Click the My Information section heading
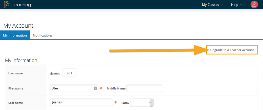 click(21, 60)
